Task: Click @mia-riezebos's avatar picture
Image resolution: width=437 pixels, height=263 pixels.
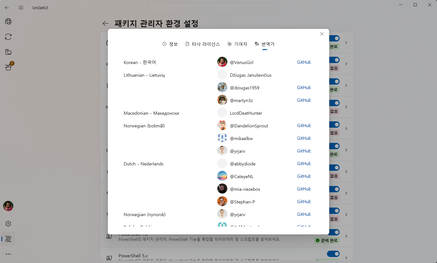Action: click(222, 189)
